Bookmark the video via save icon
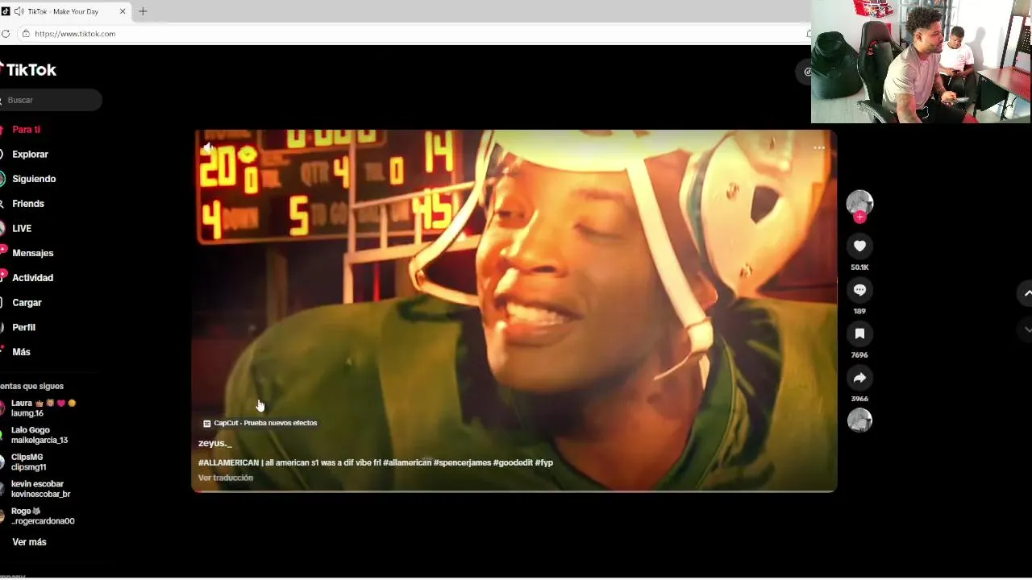 coord(859,333)
